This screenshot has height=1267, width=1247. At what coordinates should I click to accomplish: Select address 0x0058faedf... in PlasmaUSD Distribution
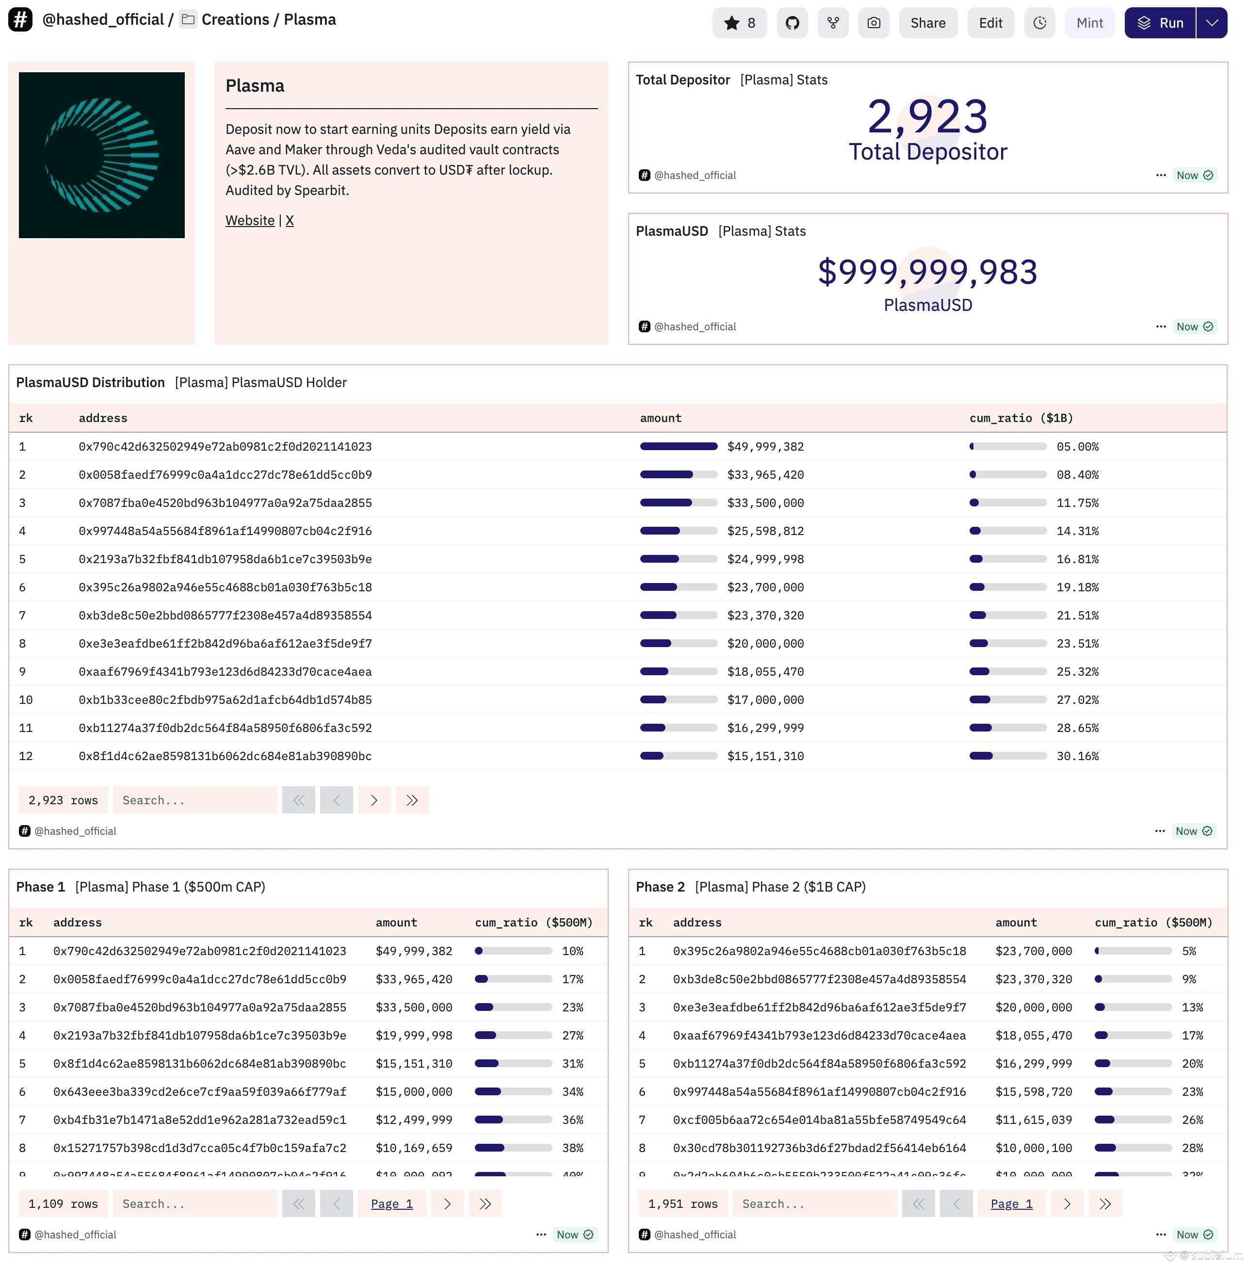coord(226,474)
